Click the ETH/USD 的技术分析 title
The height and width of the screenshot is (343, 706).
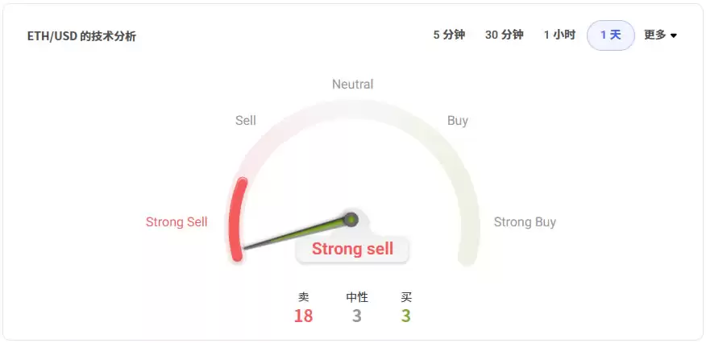click(x=81, y=36)
